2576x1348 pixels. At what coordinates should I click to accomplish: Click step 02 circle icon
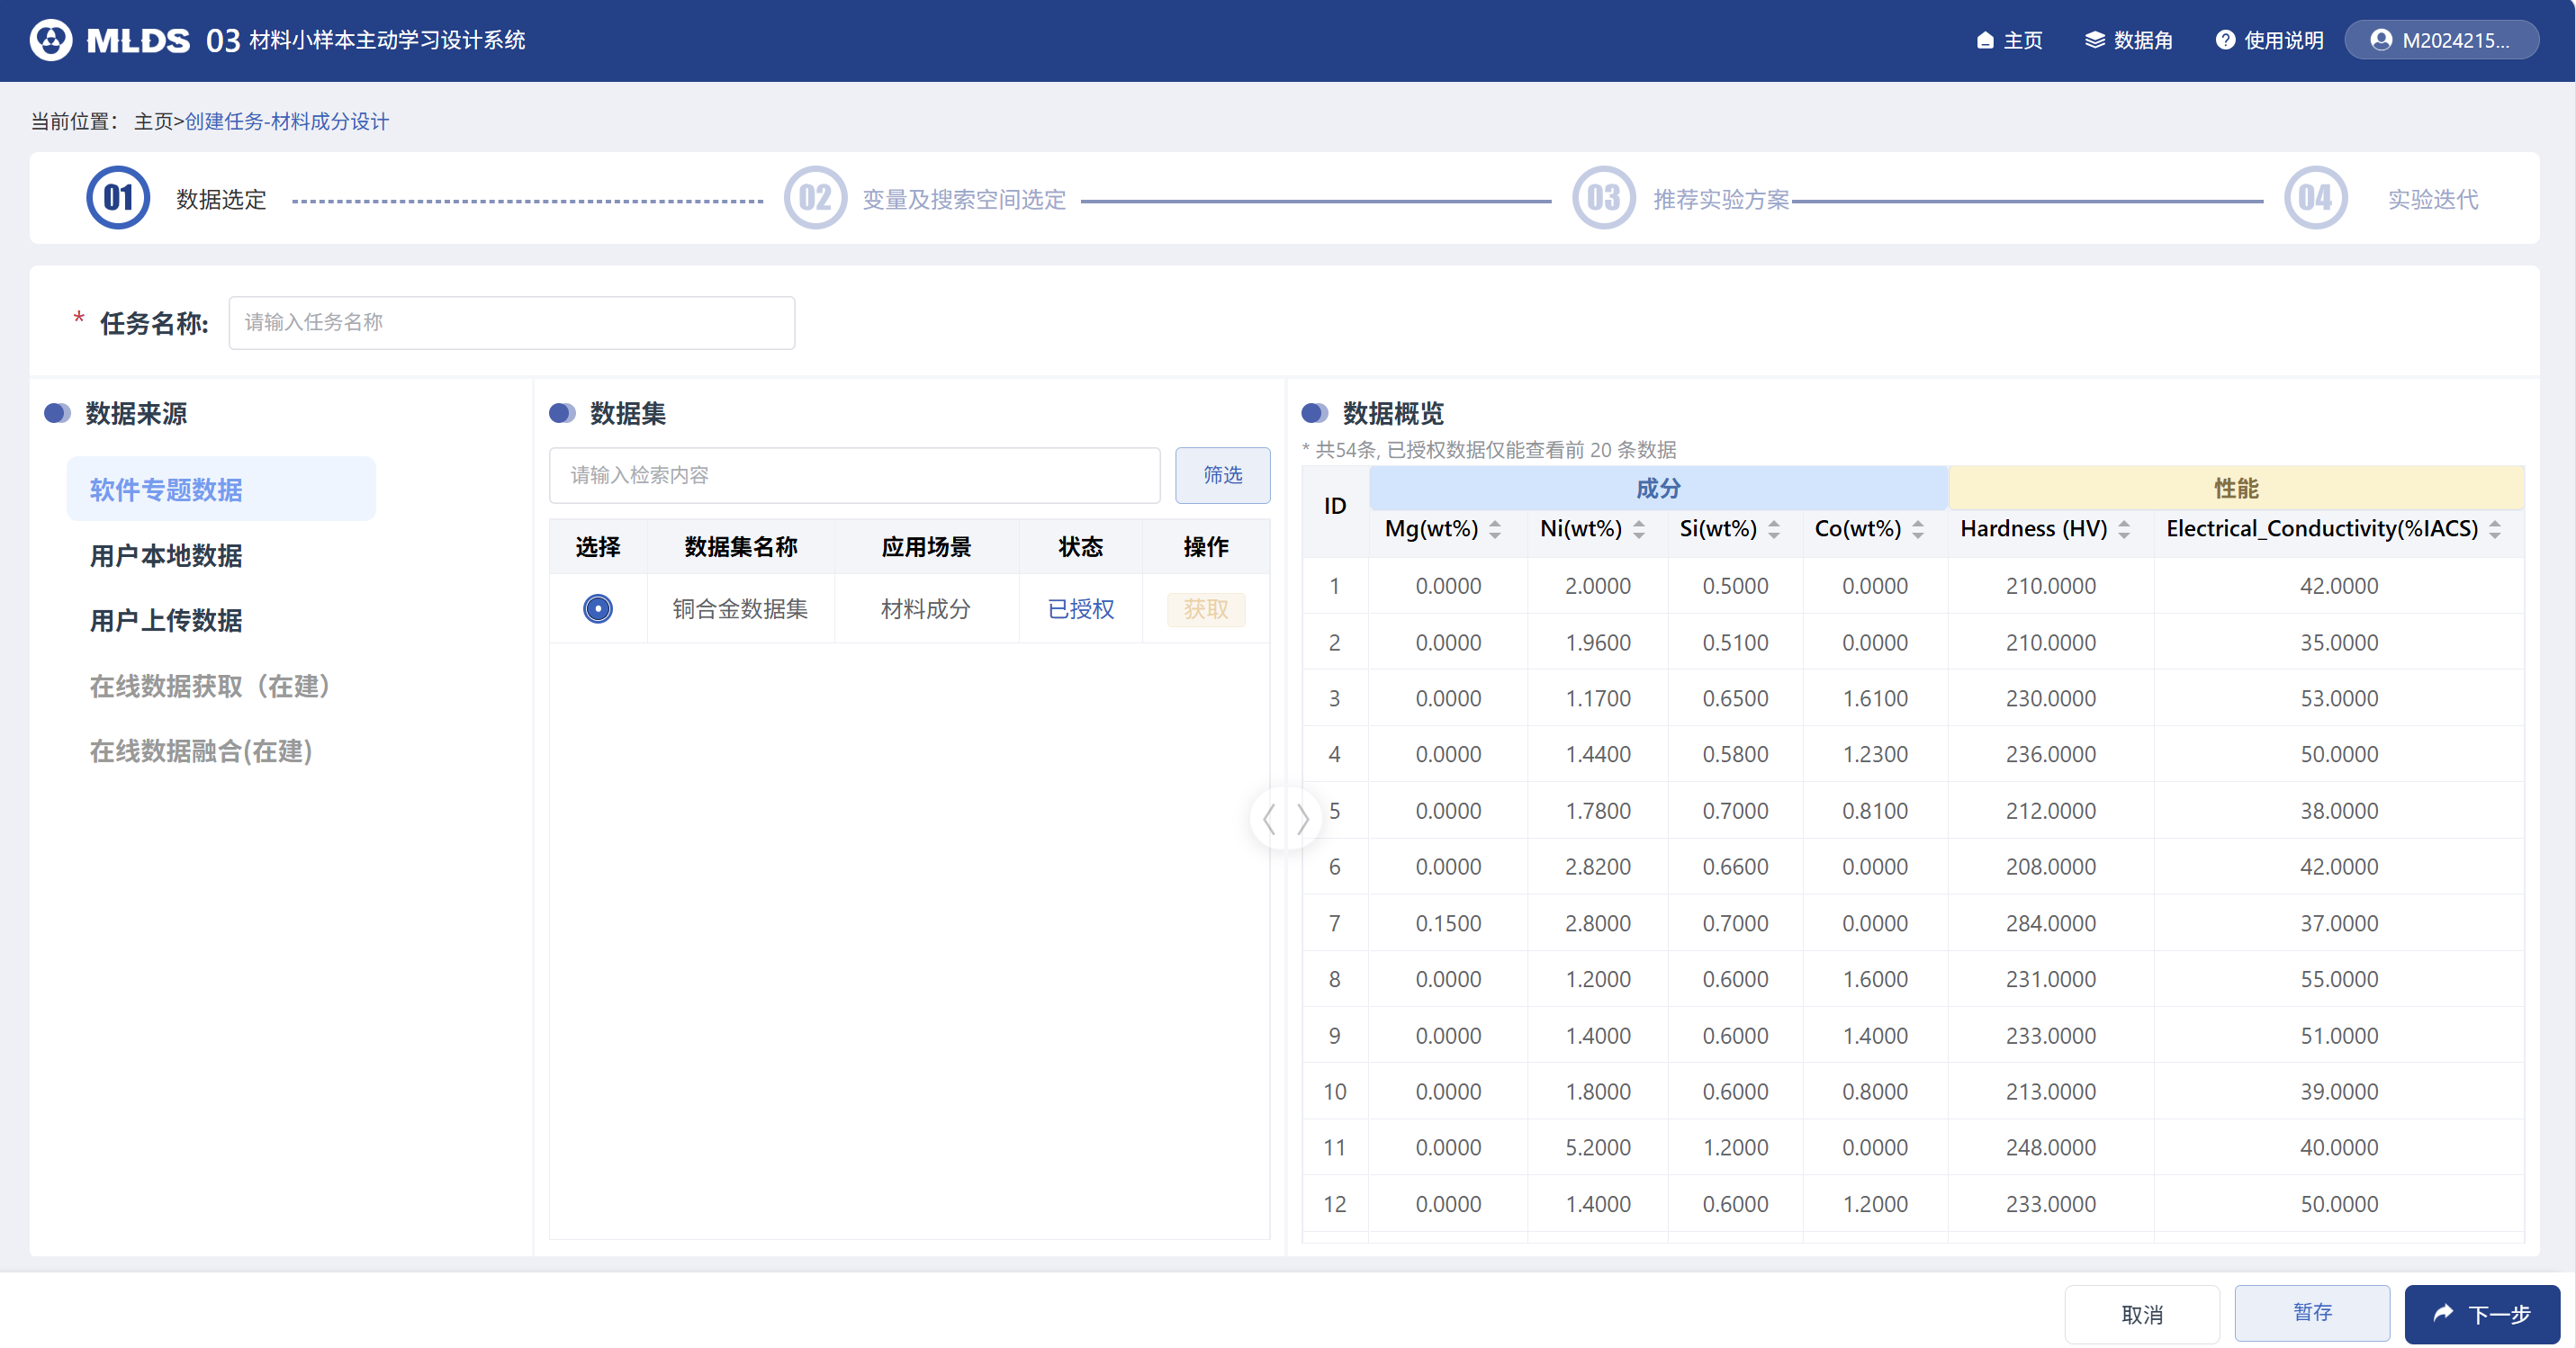click(x=815, y=198)
